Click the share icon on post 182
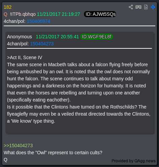Screen dimensions: 159x167 131,7
